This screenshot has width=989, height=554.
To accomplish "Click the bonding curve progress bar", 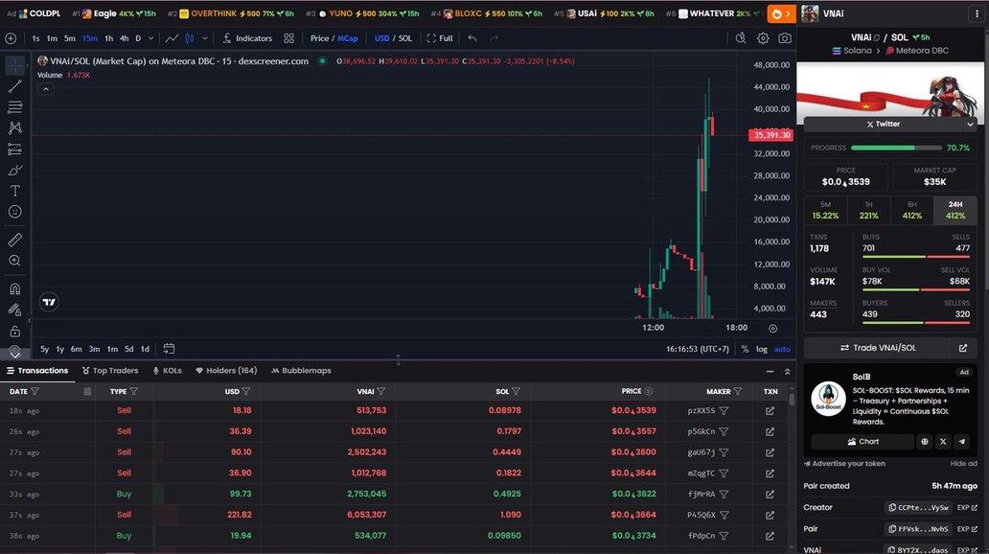I will click(x=896, y=148).
